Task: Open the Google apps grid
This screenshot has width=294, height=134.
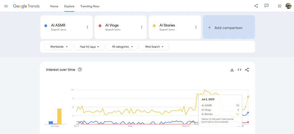Action: coord(279,6)
